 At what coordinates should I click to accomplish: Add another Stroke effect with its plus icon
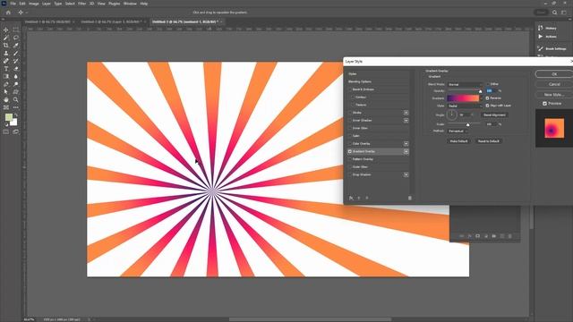tap(406, 113)
